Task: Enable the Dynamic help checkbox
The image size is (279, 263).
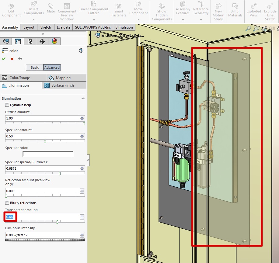Action: point(7,105)
